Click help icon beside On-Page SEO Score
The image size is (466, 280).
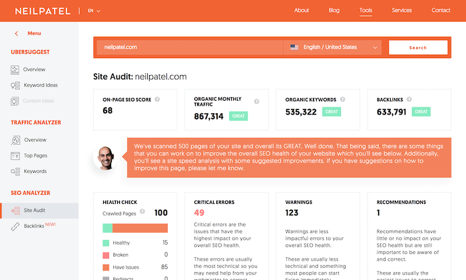tap(157, 99)
